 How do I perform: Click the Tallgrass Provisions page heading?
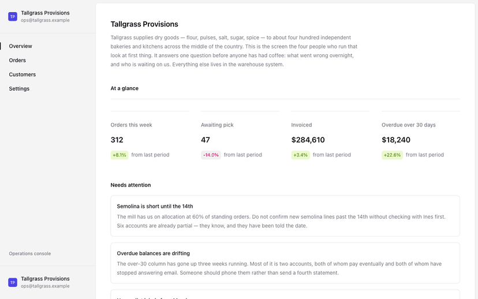[144, 24]
